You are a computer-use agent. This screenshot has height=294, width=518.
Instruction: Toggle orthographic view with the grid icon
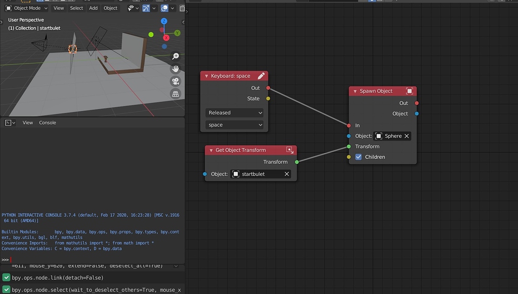(175, 94)
